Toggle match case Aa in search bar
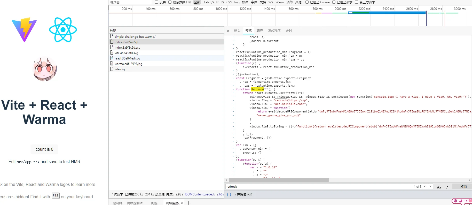472x205 pixels. [x=439, y=187]
